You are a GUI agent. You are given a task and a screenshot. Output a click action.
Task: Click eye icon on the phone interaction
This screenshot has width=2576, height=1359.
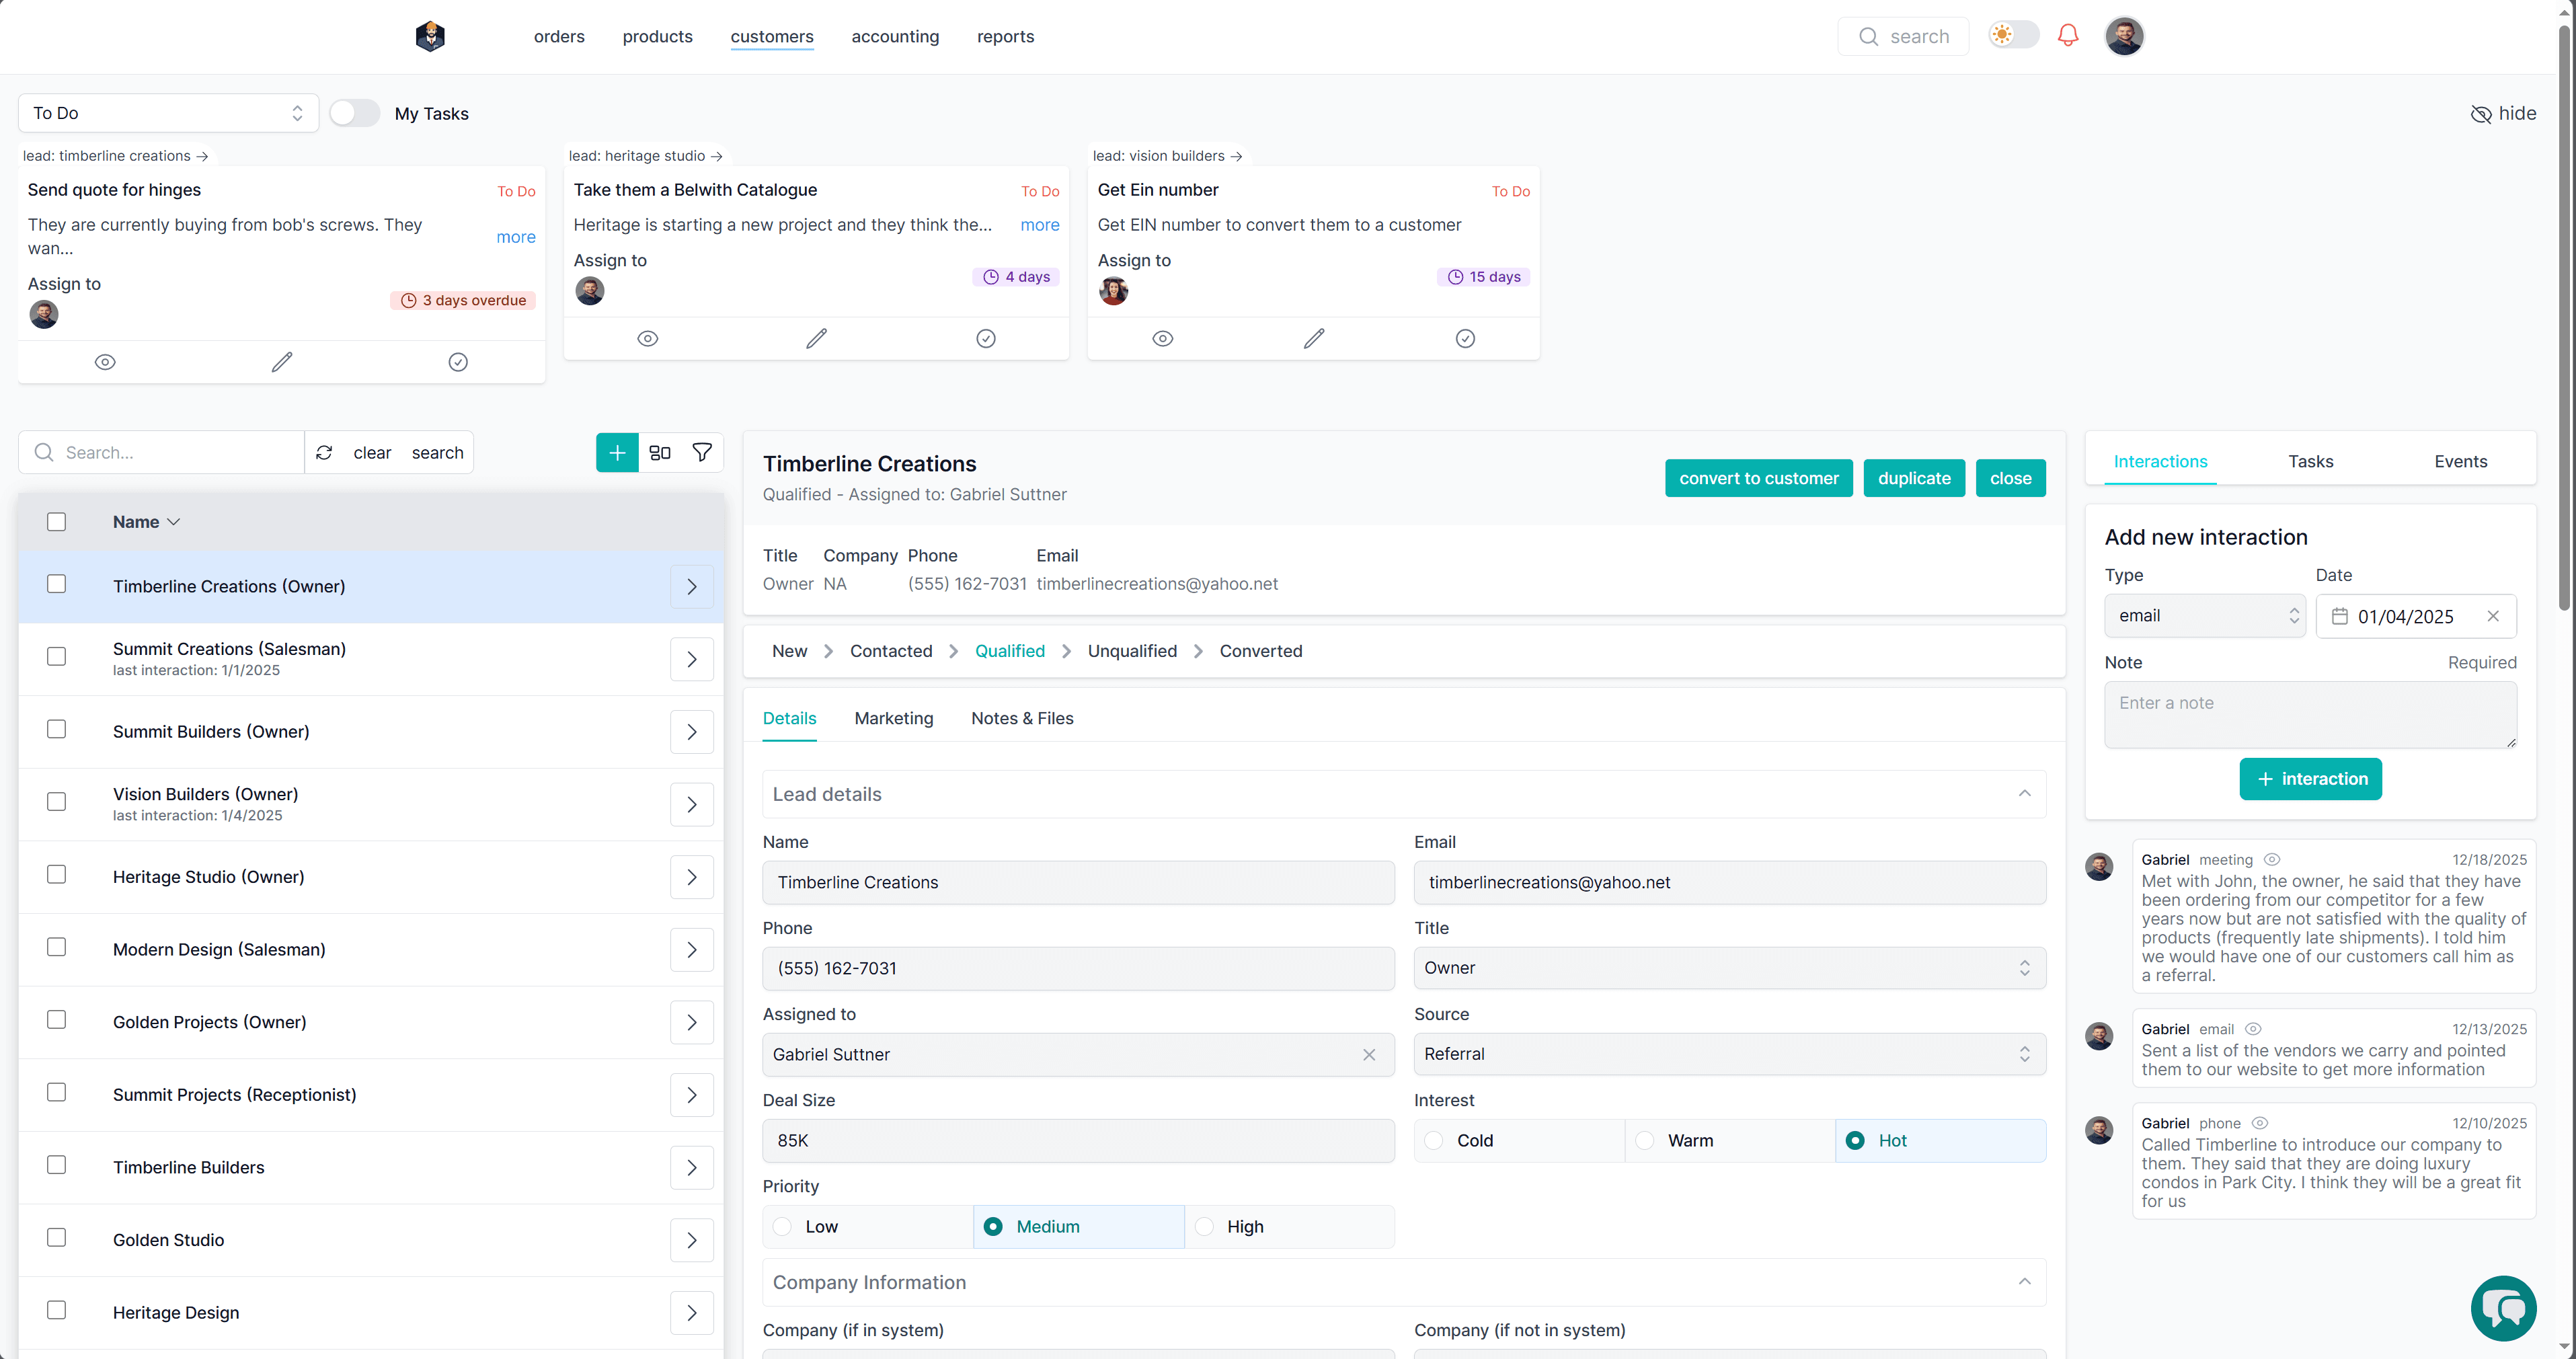point(2260,1123)
